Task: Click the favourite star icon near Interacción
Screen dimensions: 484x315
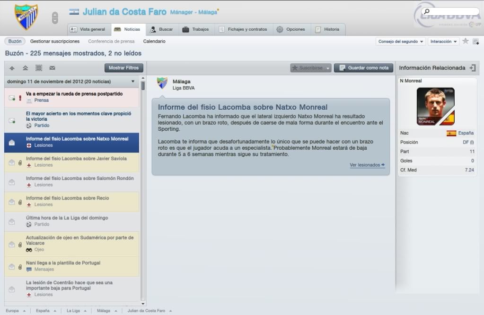Action: (x=466, y=41)
